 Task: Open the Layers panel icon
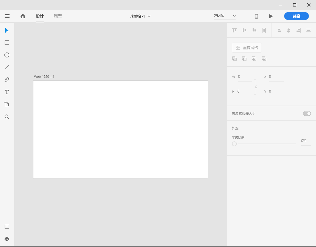[7, 239]
